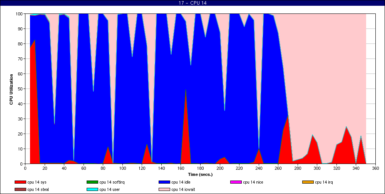Click the x-axis tick label 280
385x194 pixels.
298,168
